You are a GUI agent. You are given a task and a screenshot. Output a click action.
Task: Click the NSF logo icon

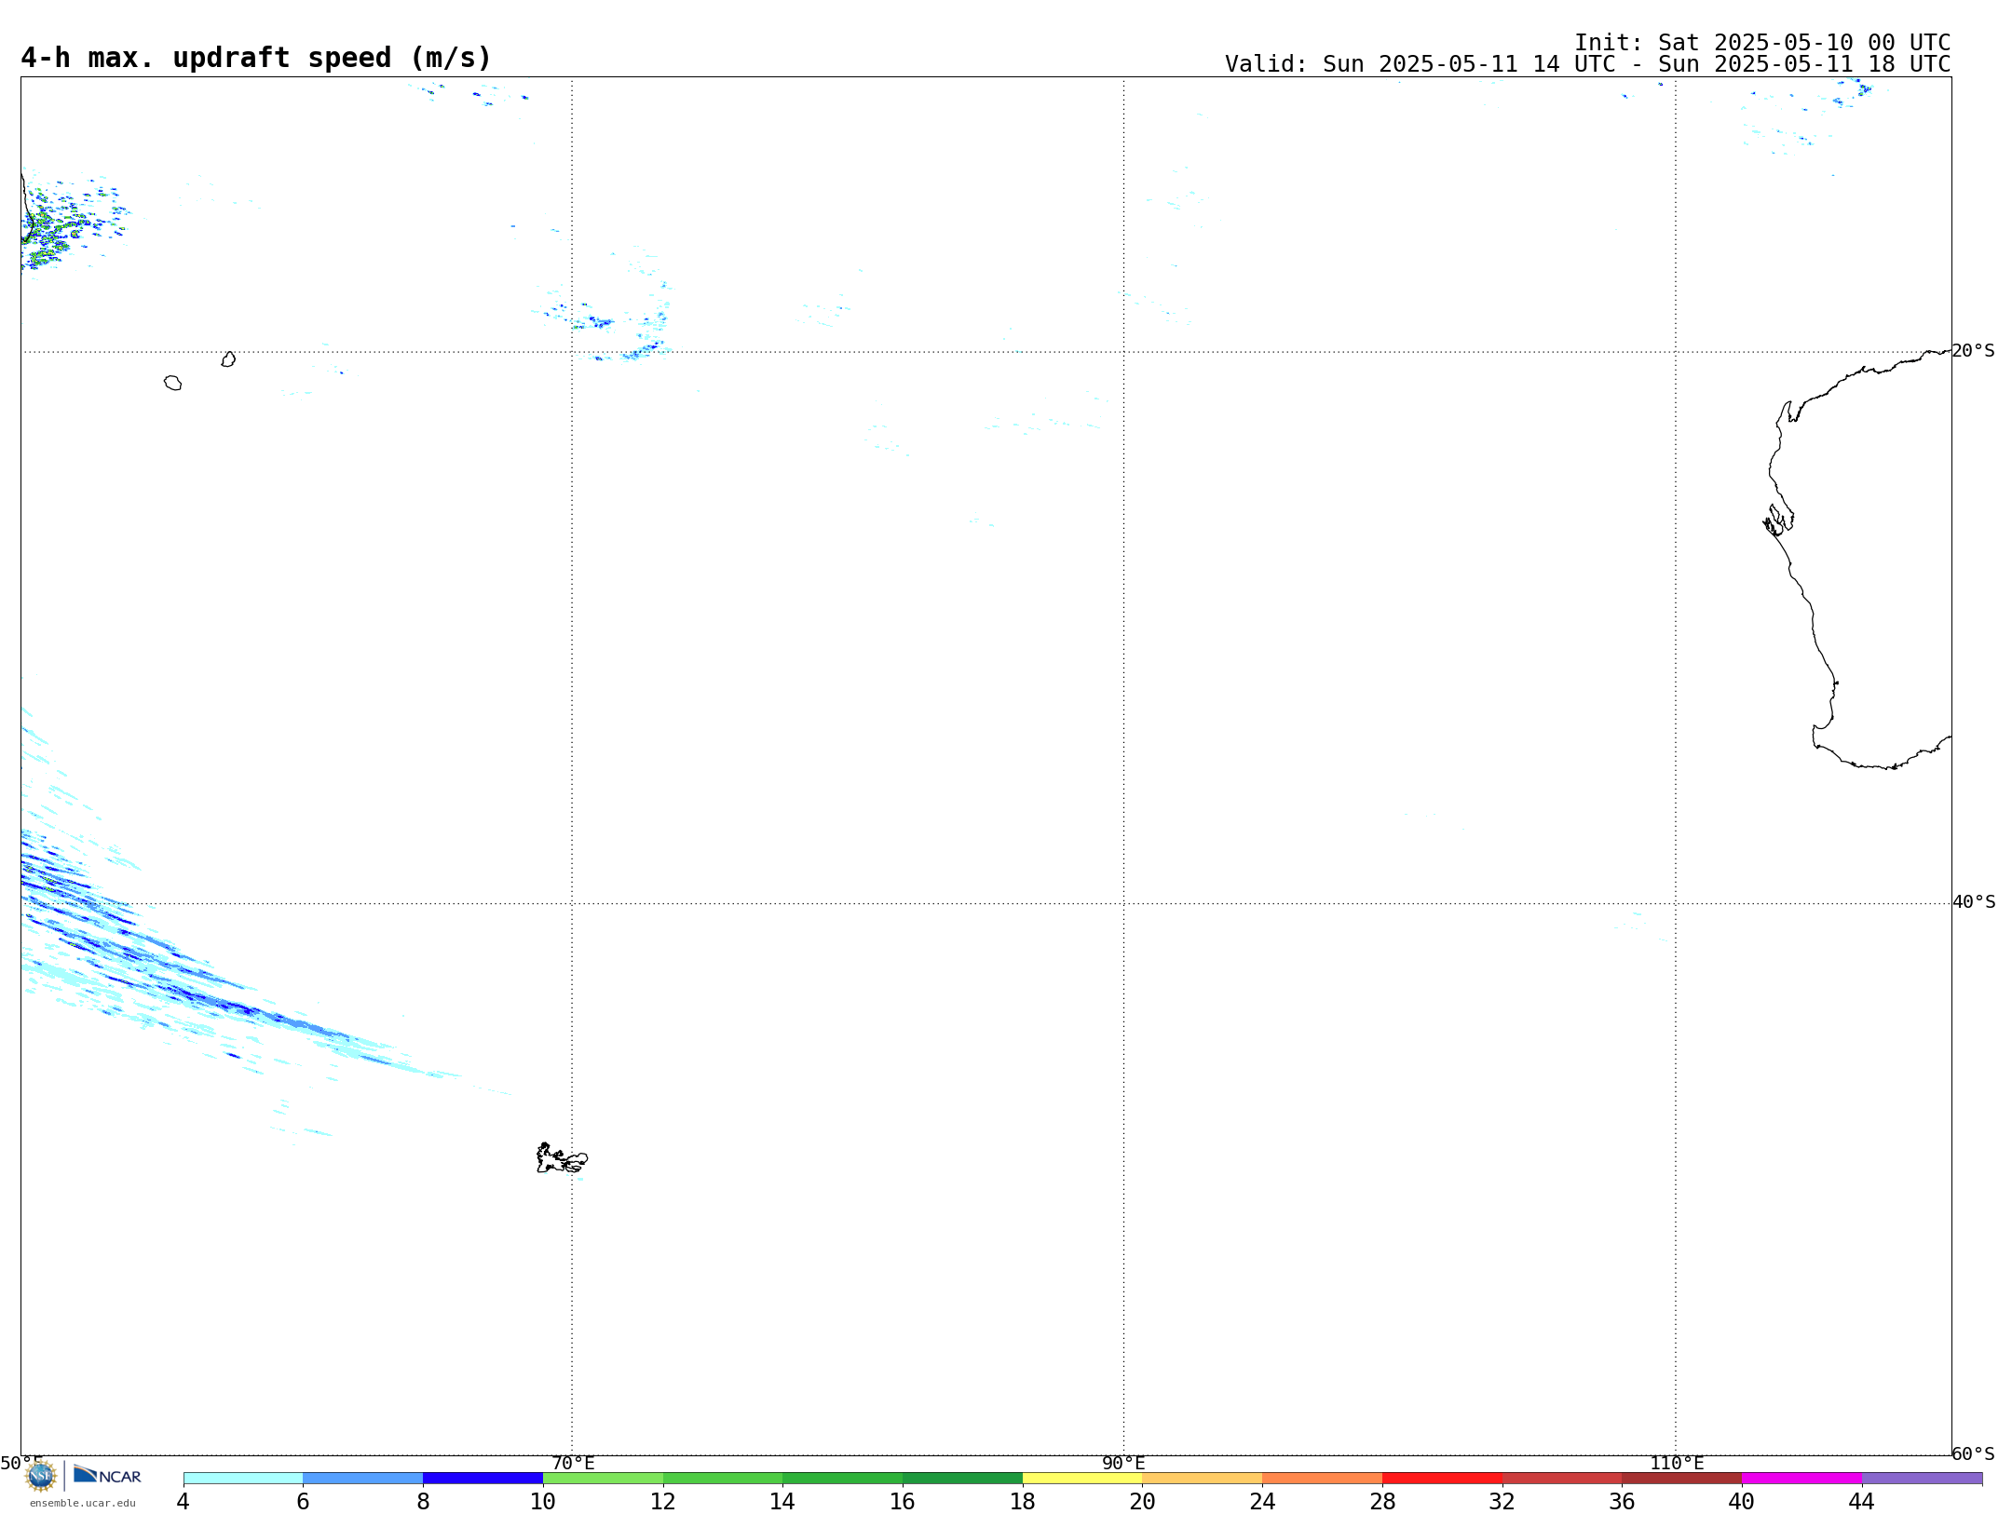click(41, 1476)
